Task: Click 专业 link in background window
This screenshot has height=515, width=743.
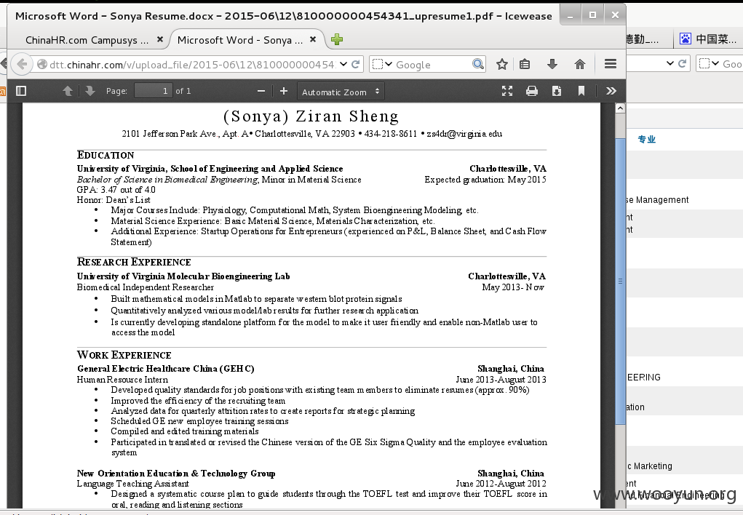Action: tap(647, 139)
